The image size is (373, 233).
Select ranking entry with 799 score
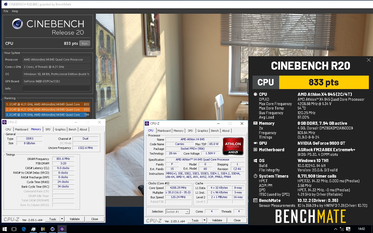tap(48, 115)
